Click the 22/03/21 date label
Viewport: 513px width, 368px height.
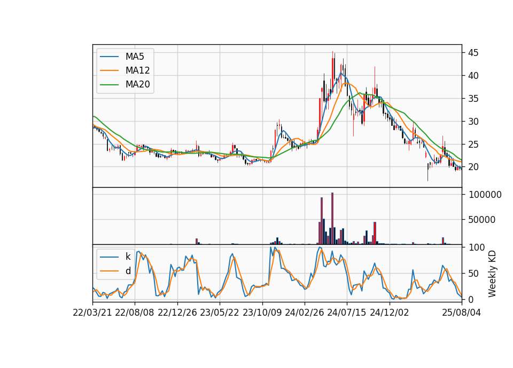92,313
